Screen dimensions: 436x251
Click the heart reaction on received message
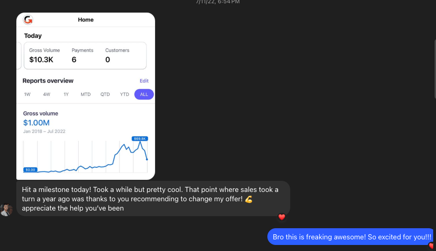282,217
